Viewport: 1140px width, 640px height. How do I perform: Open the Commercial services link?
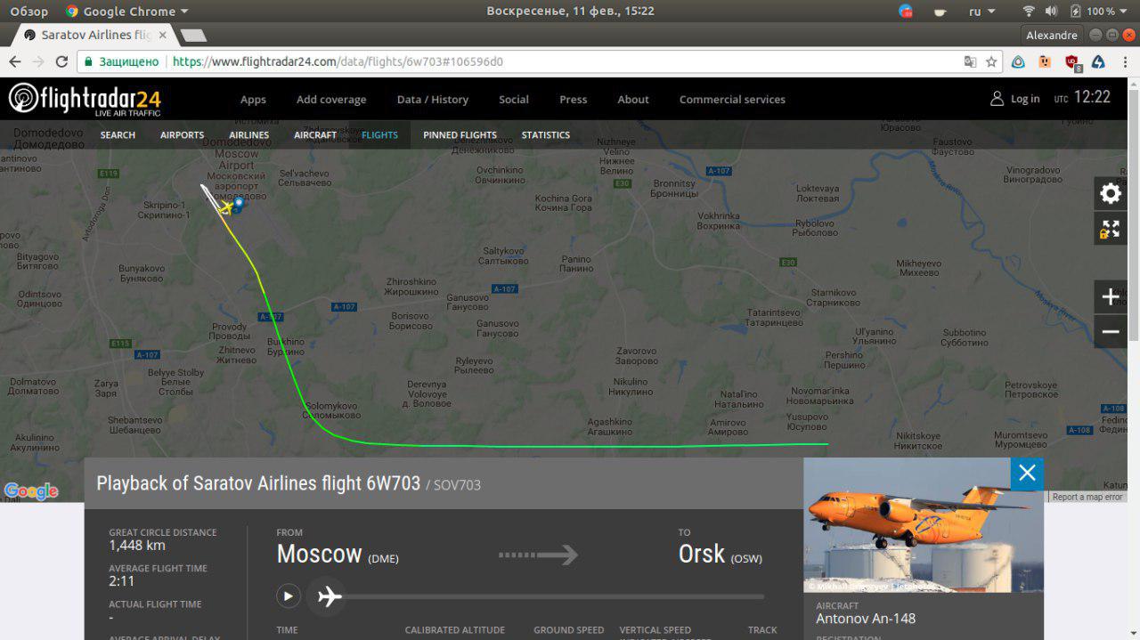point(732,100)
